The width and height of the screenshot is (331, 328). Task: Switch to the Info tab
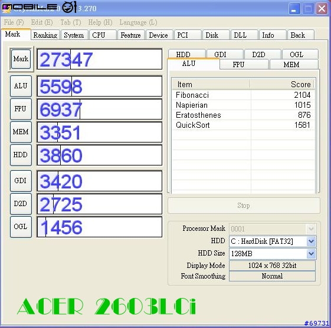pyautogui.click(x=273, y=35)
